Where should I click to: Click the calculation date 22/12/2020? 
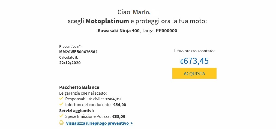[70, 63]
